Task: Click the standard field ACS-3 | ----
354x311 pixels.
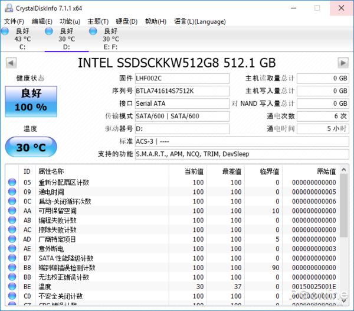Action: pos(242,141)
